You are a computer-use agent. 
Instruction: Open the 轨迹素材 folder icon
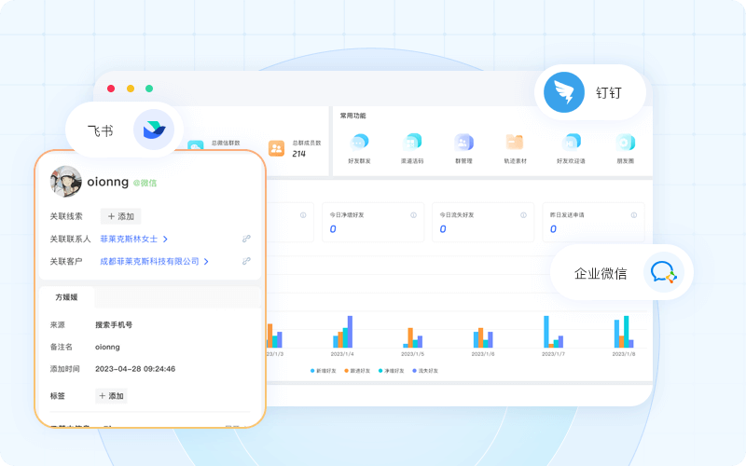[x=515, y=143]
